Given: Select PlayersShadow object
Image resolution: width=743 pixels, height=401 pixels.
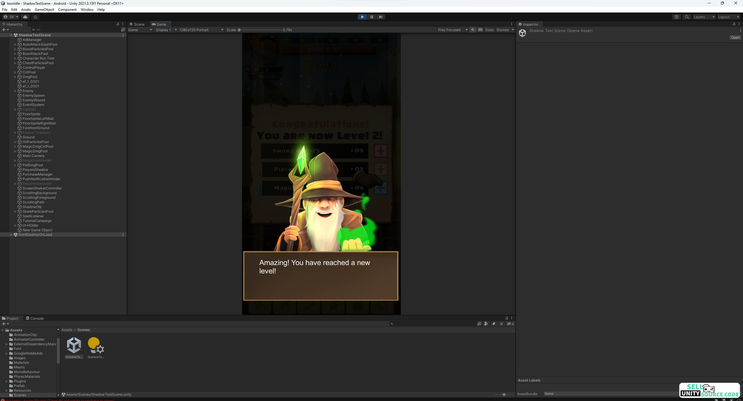Looking at the screenshot, I should point(35,170).
